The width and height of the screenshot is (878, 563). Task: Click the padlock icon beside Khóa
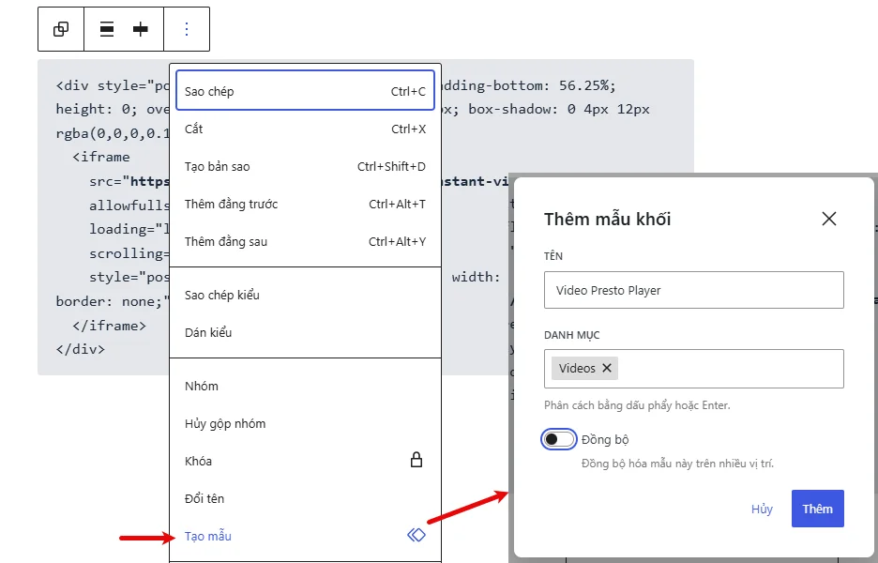(416, 461)
